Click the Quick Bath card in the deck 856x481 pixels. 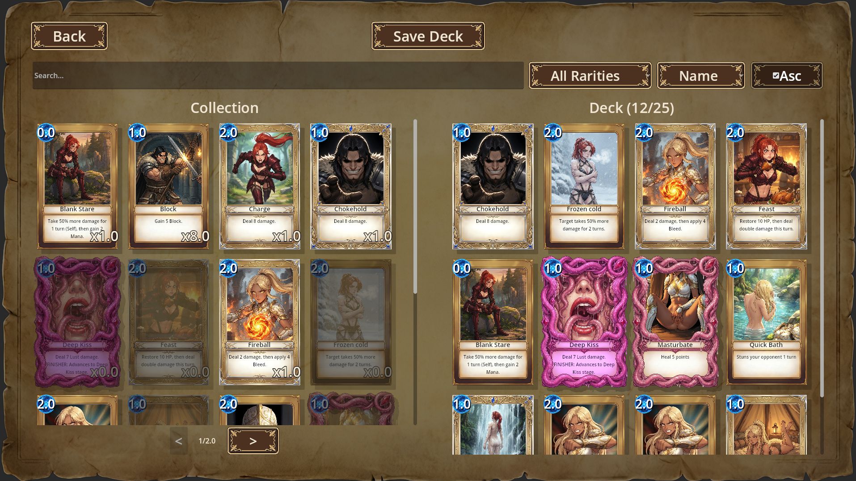pos(766,322)
